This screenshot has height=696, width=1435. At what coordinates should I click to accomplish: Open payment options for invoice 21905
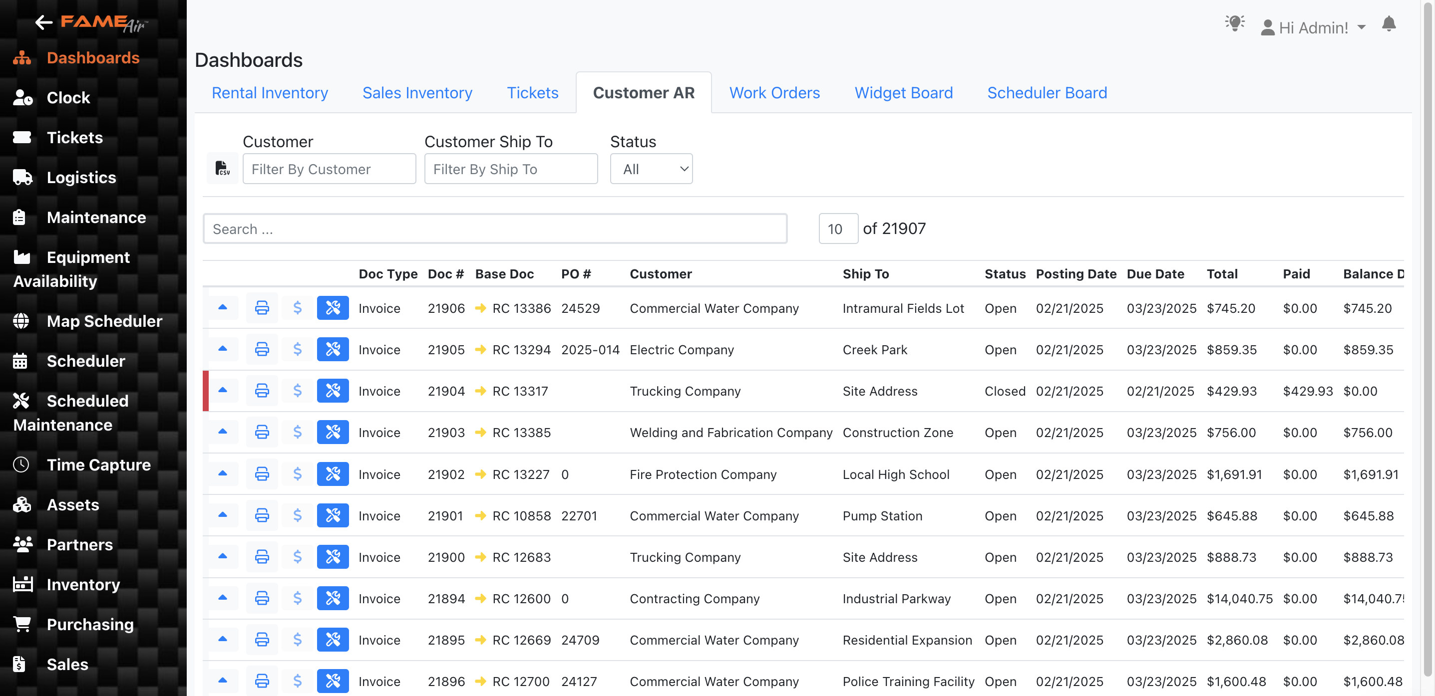tap(298, 349)
